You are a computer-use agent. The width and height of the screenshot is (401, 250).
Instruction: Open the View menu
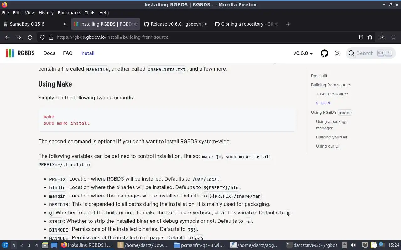pyautogui.click(x=30, y=13)
